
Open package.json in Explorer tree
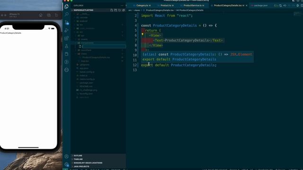click(x=86, y=83)
